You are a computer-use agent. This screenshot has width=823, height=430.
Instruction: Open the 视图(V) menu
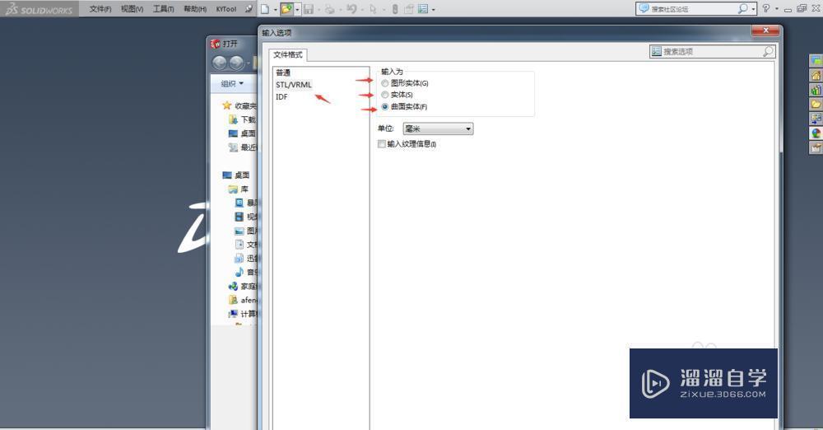(x=132, y=9)
